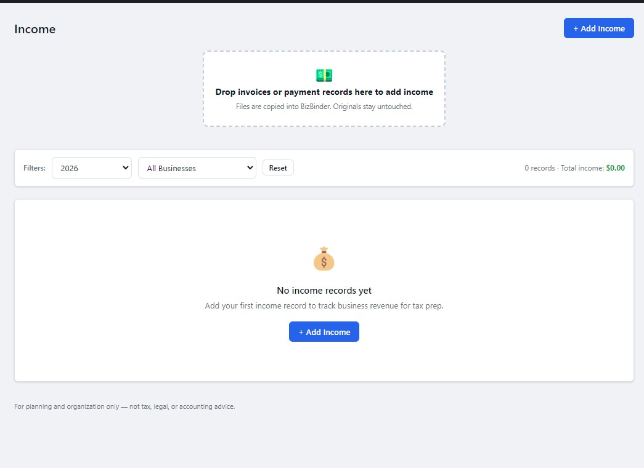The width and height of the screenshot is (644, 468).
Task: Click the year dropdown chevron arrow
Action: [x=126, y=167]
